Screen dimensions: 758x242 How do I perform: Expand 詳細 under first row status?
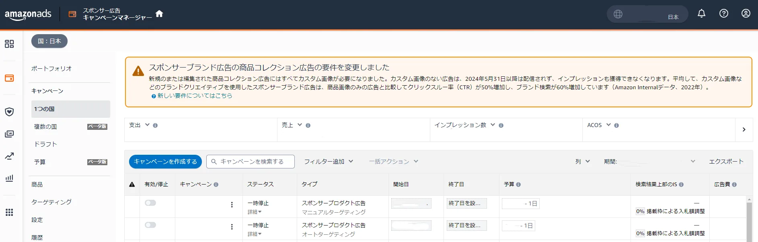(x=255, y=212)
